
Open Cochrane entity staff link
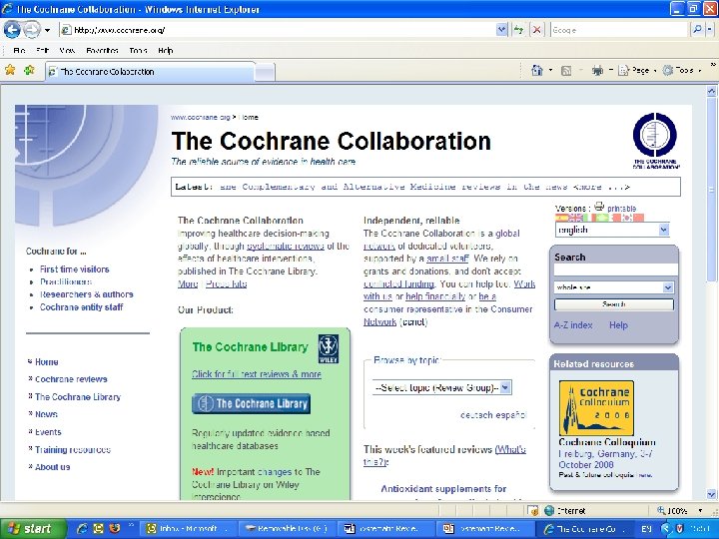click(x=81, y=307)
